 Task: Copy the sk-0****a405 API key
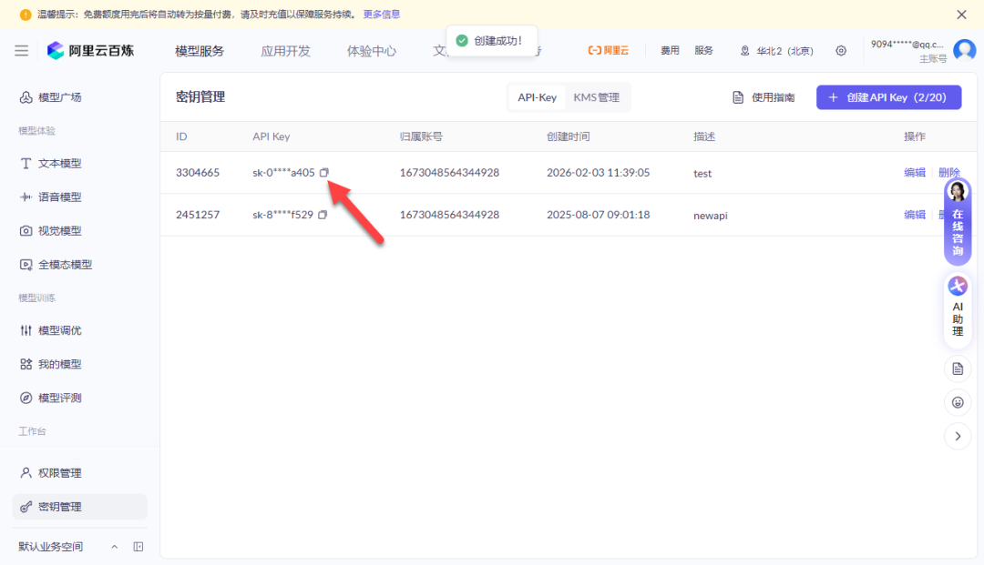324,173
